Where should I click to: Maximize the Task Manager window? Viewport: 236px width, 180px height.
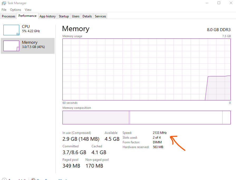219,3
